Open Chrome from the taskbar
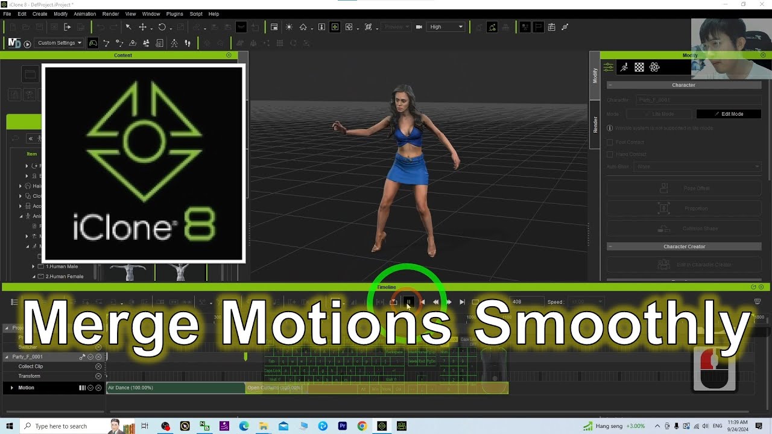Image resolution: width=772 pixels, height=434 pixels. 362,426
